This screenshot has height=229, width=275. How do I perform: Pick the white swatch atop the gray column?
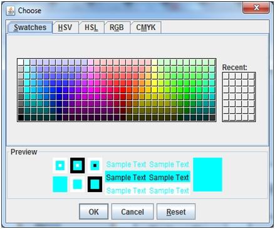coord(21,62)
